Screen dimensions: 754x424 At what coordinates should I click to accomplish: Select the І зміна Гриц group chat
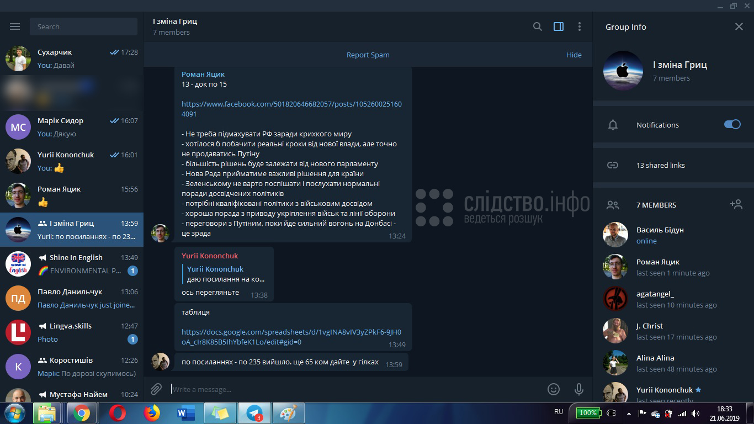click(72, 230)
